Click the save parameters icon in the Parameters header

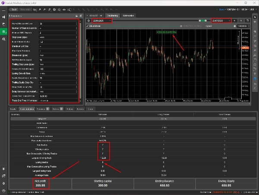pos(81,16)
